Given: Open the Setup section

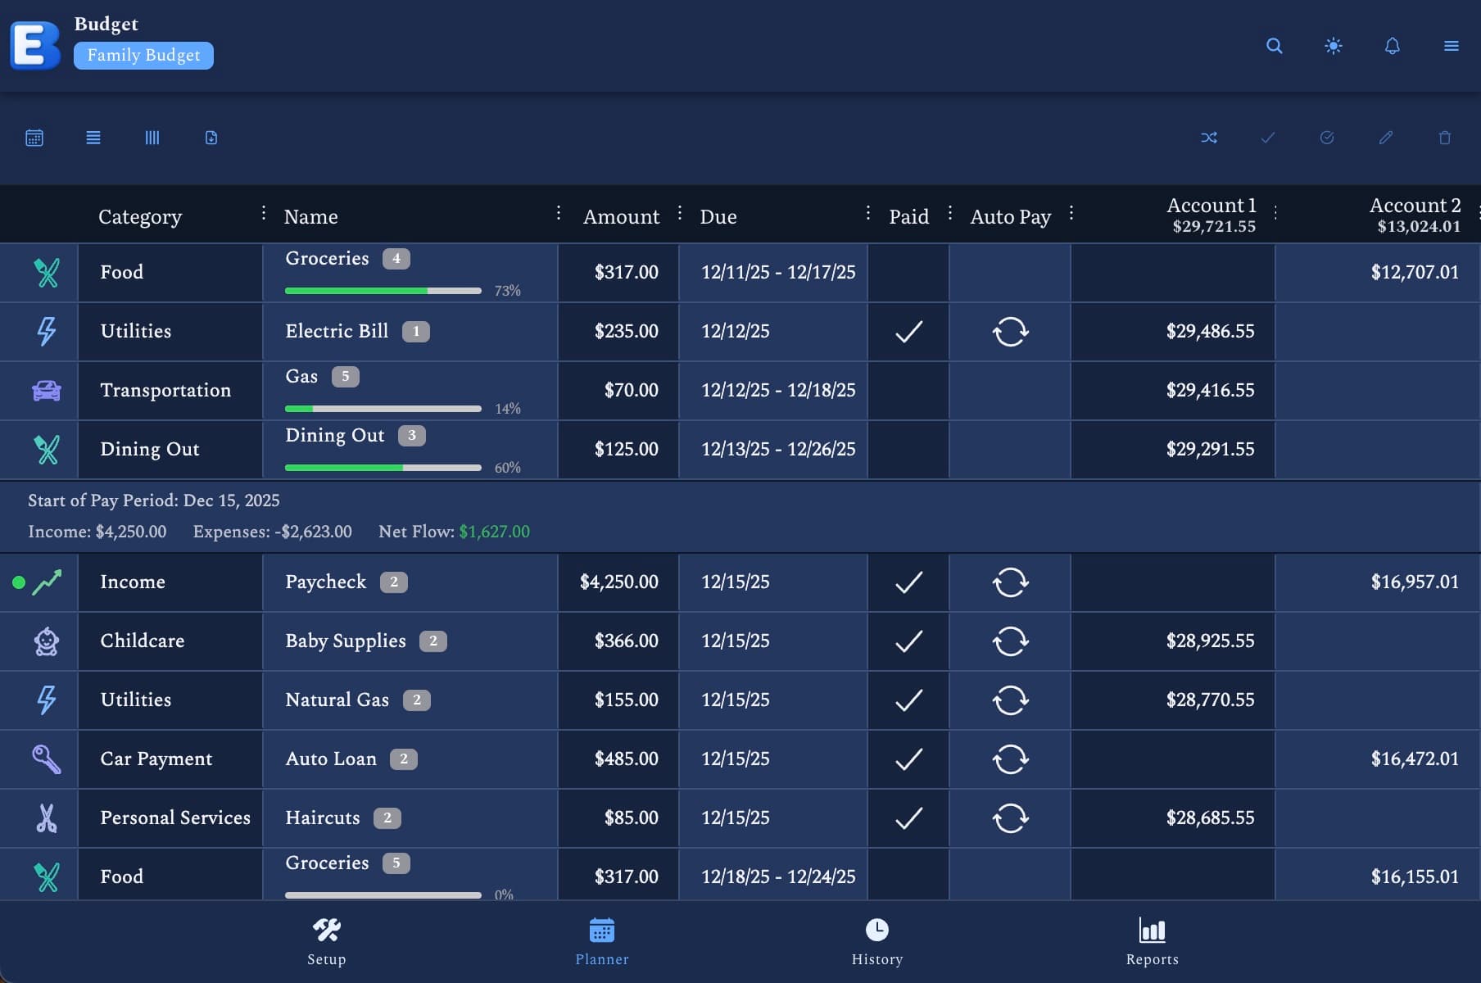Looking at the screenshot, I should tap(326, 940).
